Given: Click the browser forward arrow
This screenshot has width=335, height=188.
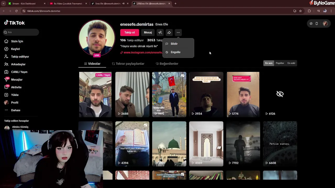Looking at the screenshot, I should [x=10, y=11].
